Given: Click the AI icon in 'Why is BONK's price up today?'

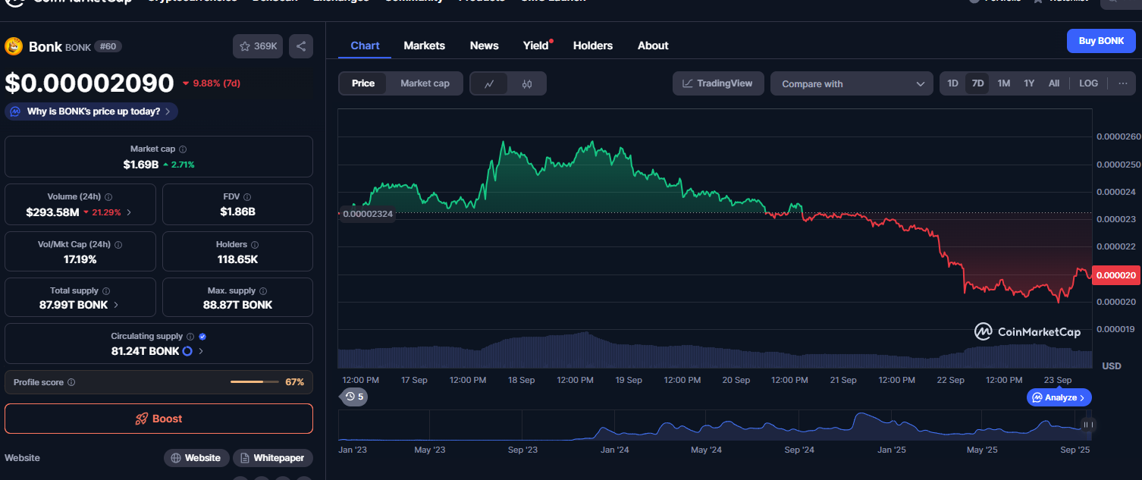Looking at the screenshot, I should click(16, 111).
